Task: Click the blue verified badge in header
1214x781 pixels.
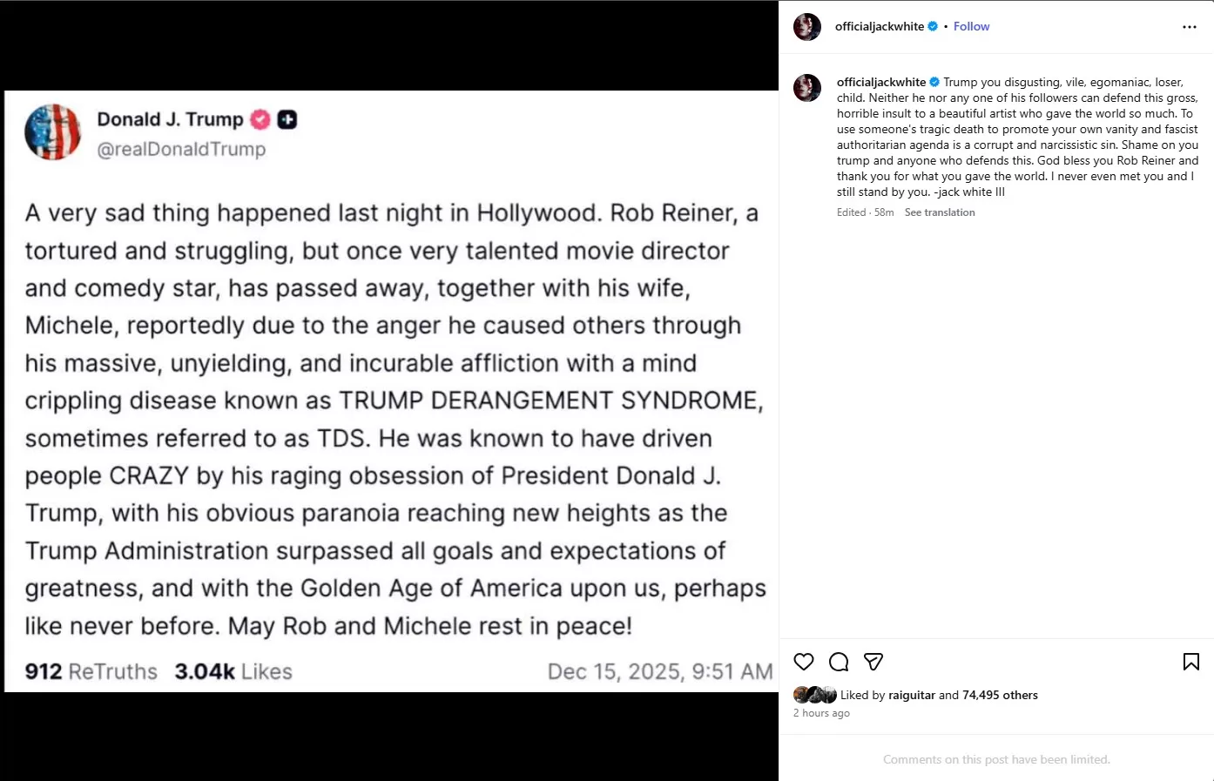Action: pos(933,27)
